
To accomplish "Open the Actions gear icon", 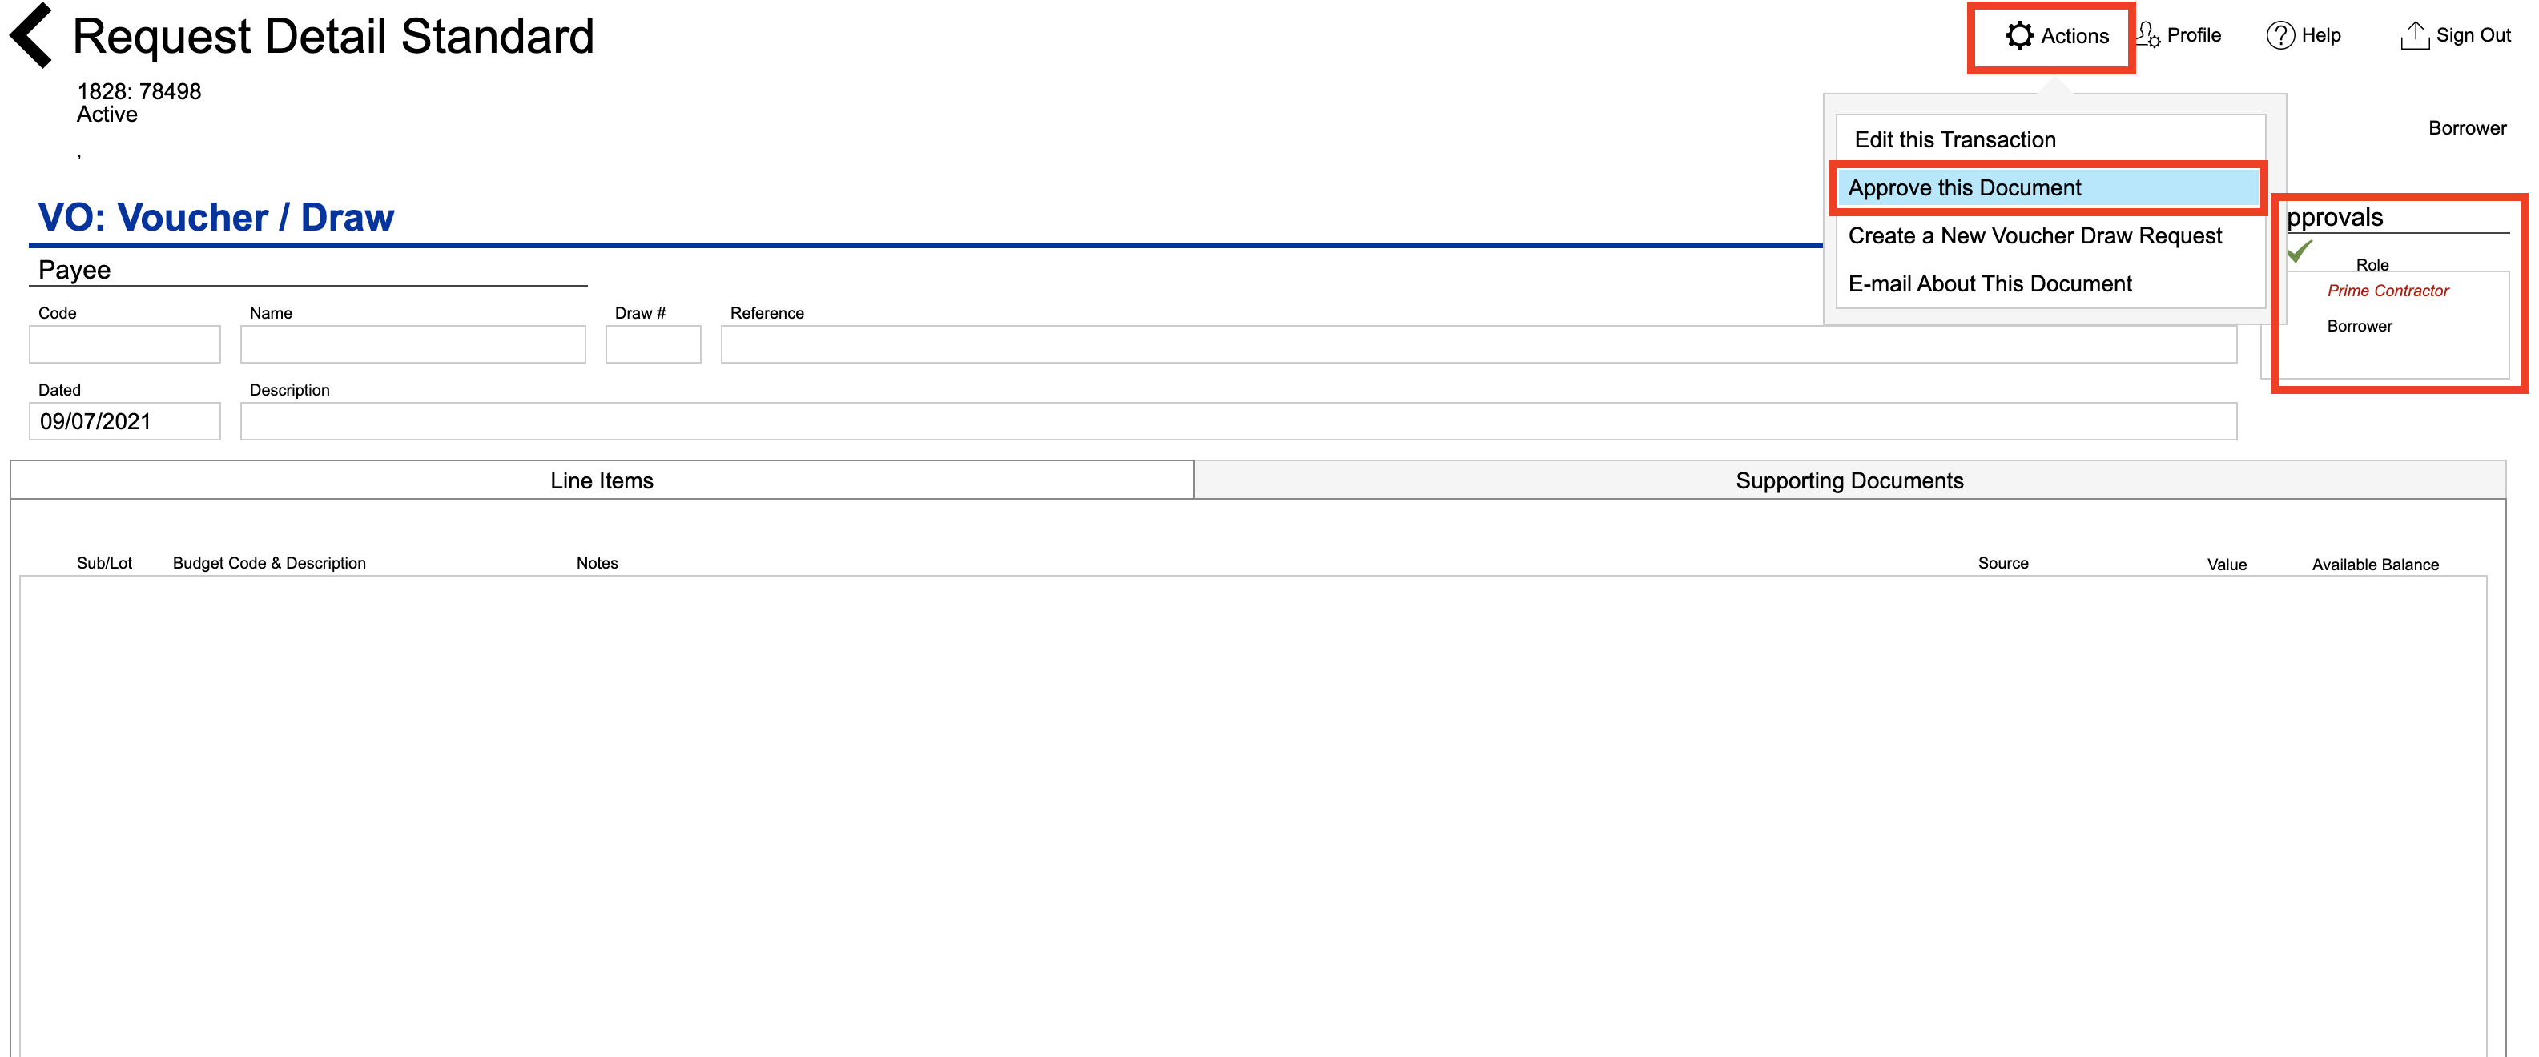I will tap(2018, 37).
